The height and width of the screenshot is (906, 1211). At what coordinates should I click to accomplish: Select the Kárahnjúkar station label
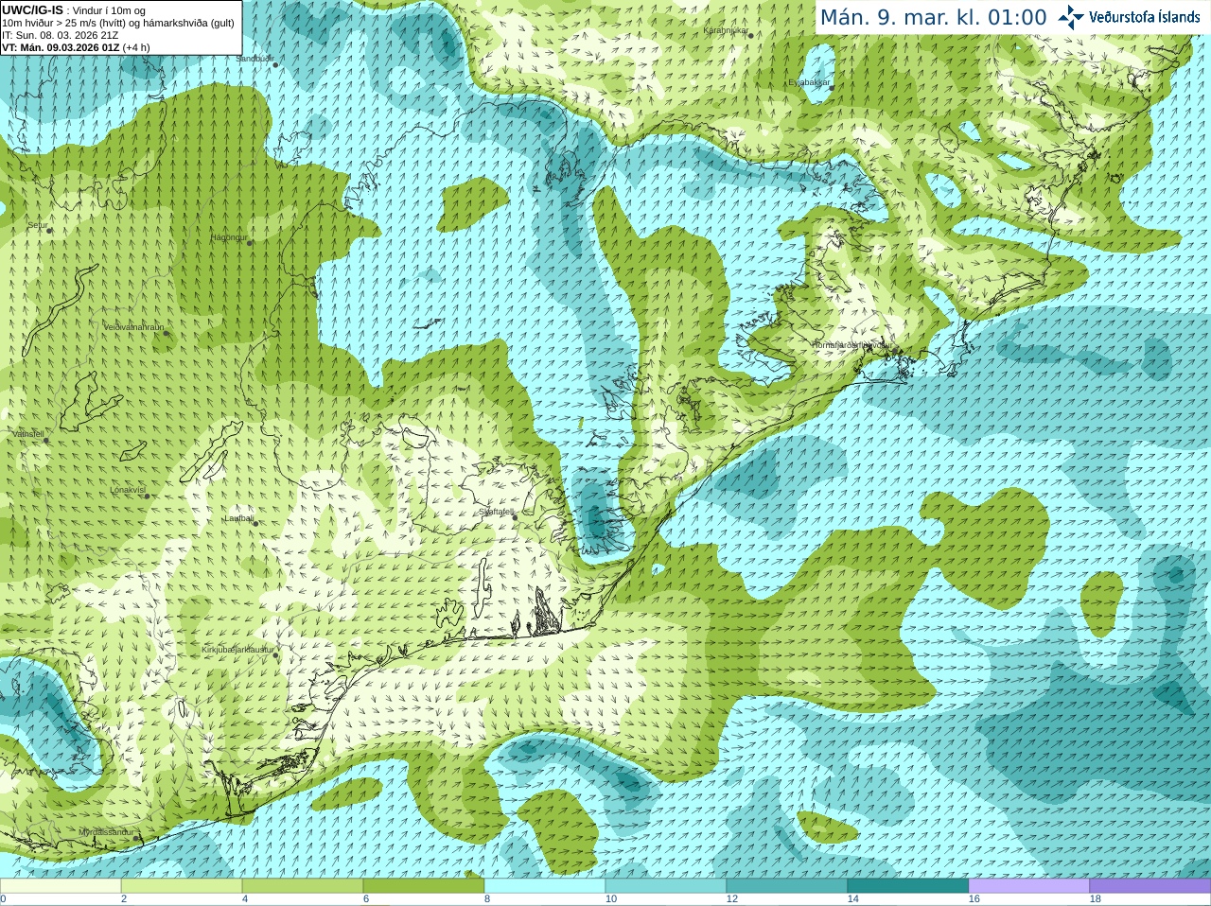pyautogui.click(x=726, y=30)
